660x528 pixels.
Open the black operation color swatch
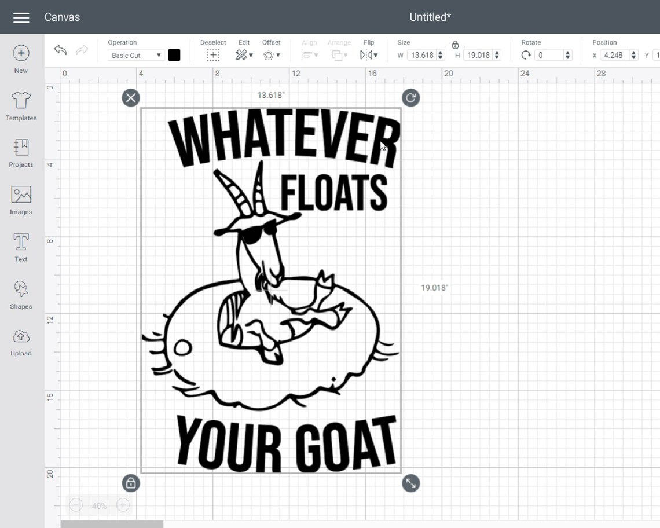(175, 55)
